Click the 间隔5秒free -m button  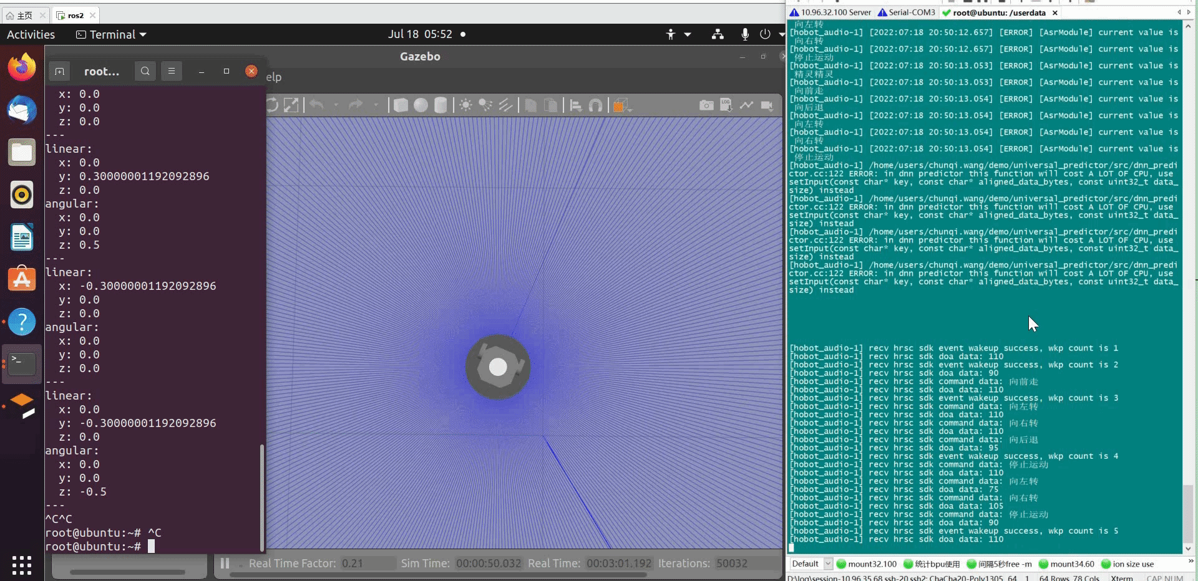tap(999, 564)
